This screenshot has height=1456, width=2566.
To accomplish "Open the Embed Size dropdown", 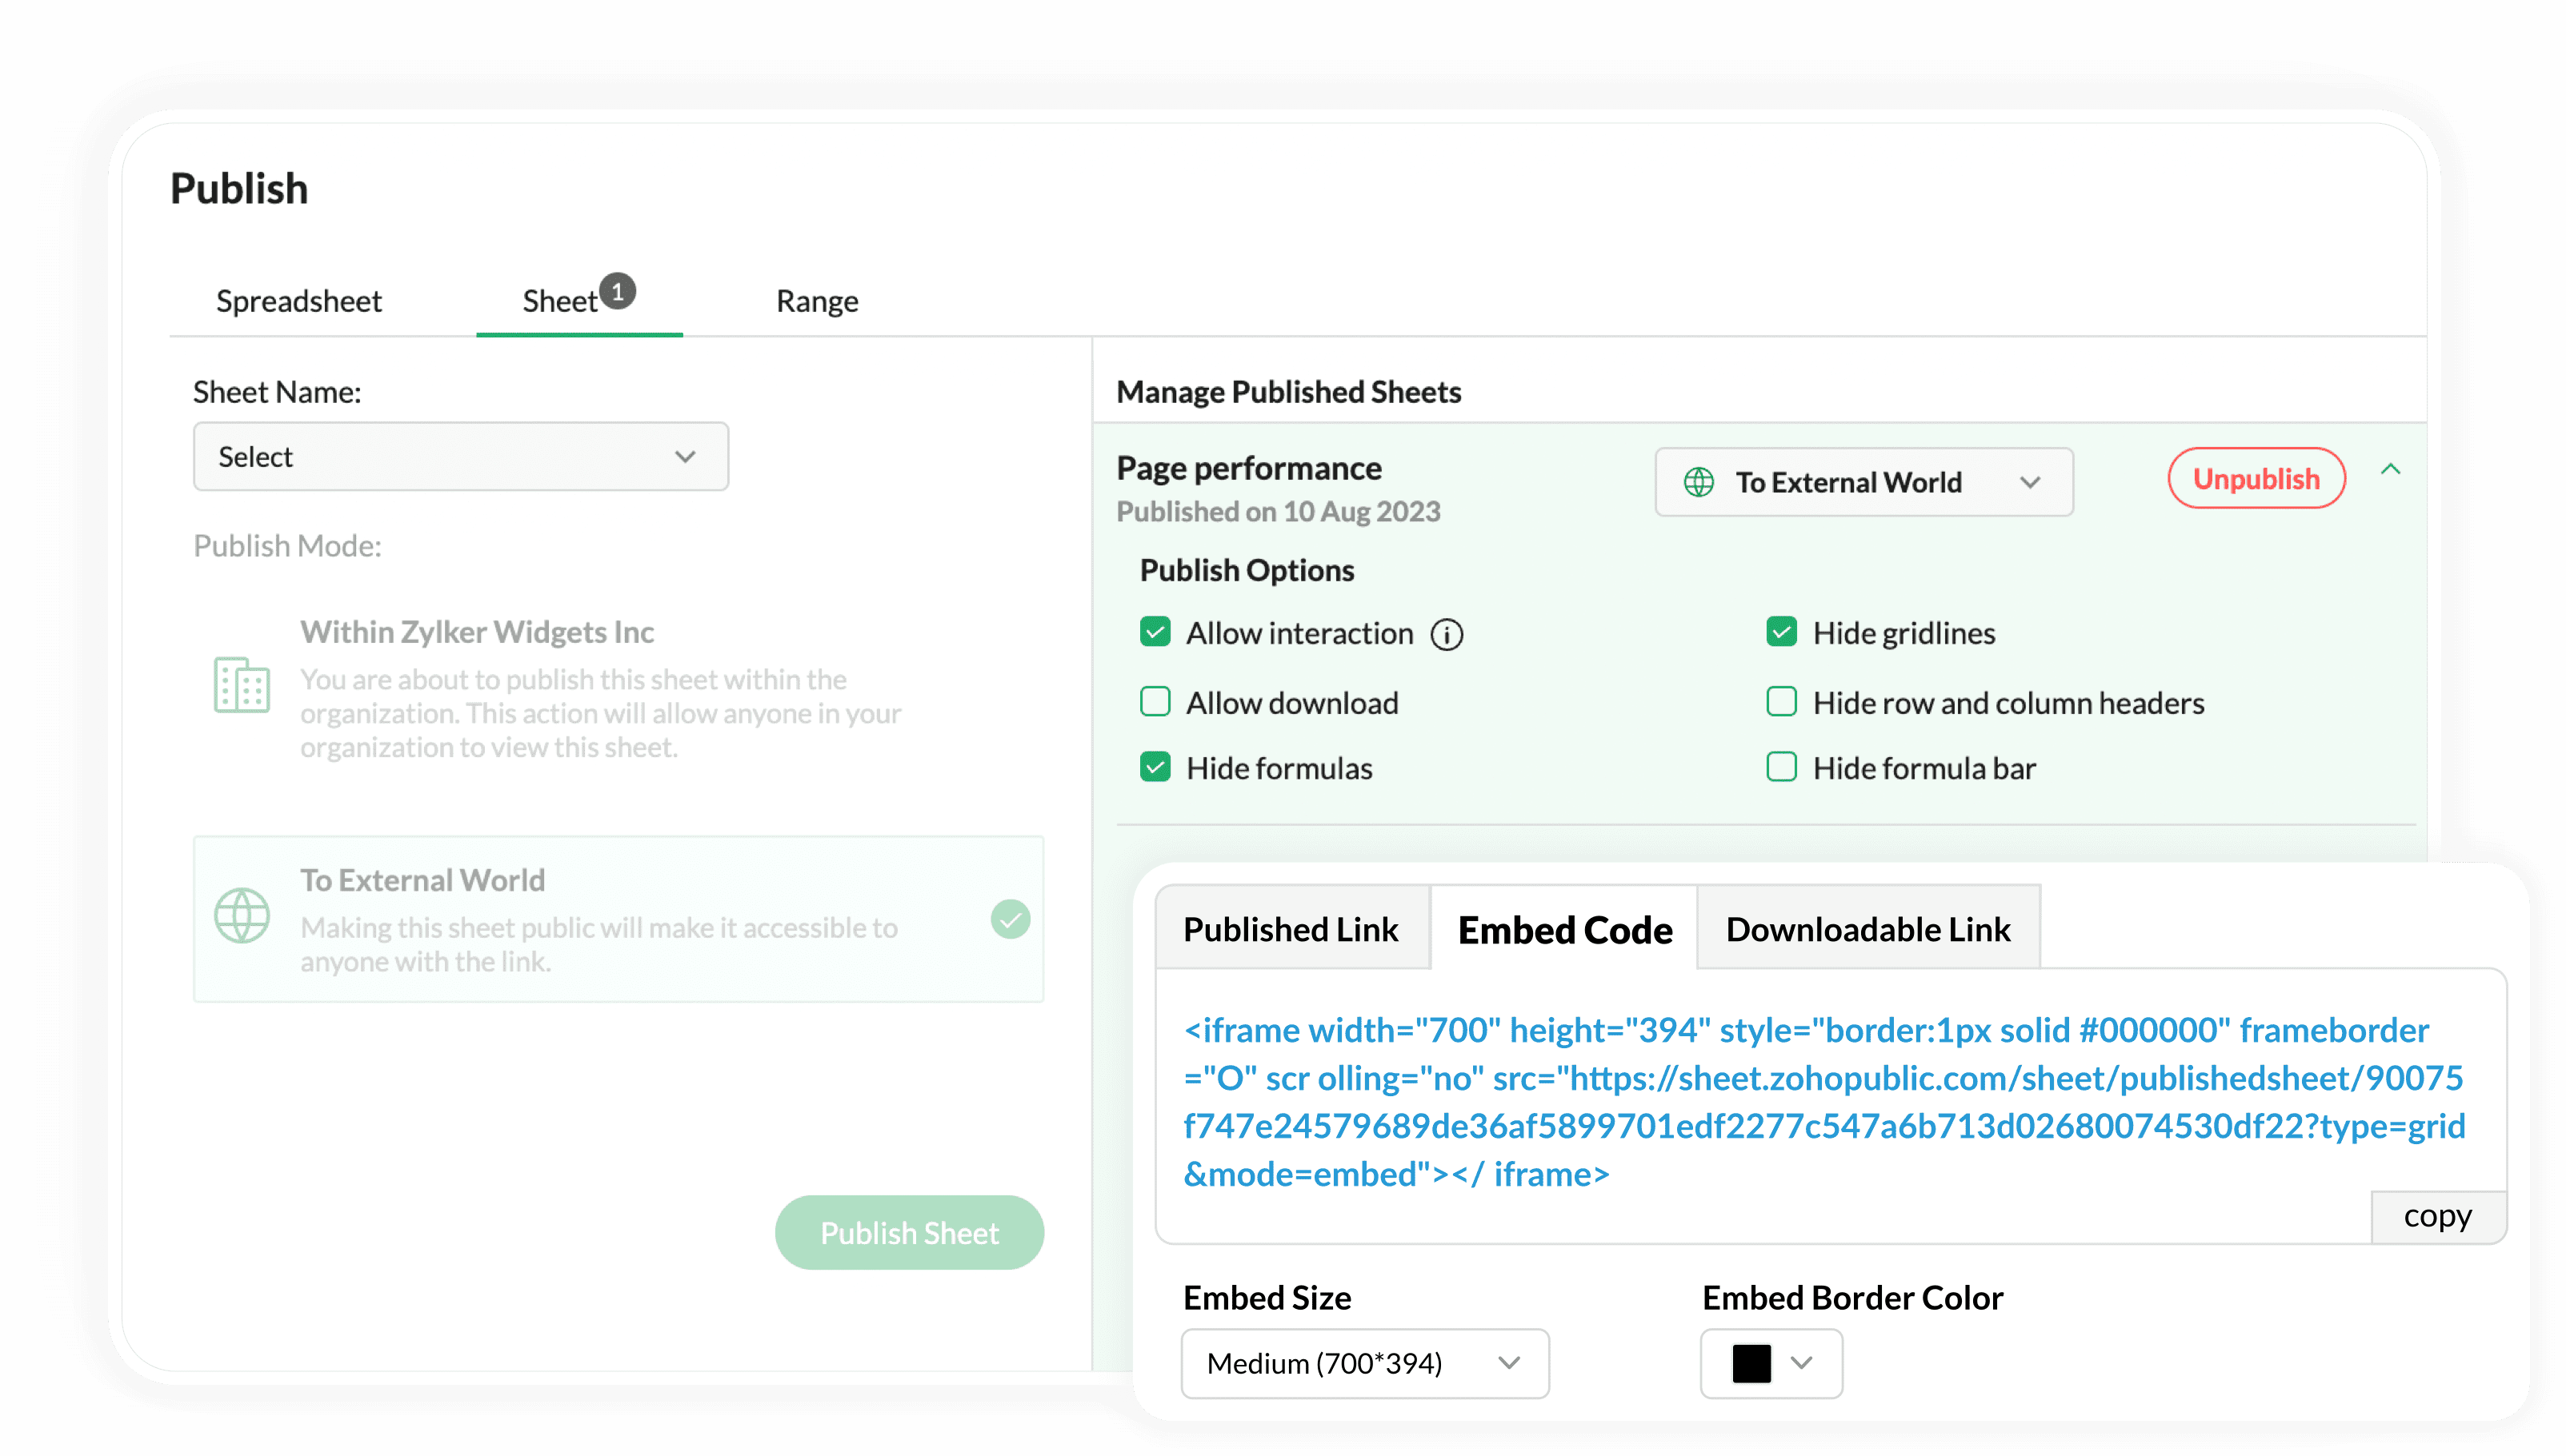I will tap(1364, 1363).
